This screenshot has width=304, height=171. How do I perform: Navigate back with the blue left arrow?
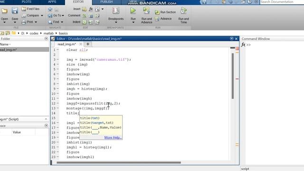[x=50, y=9]
